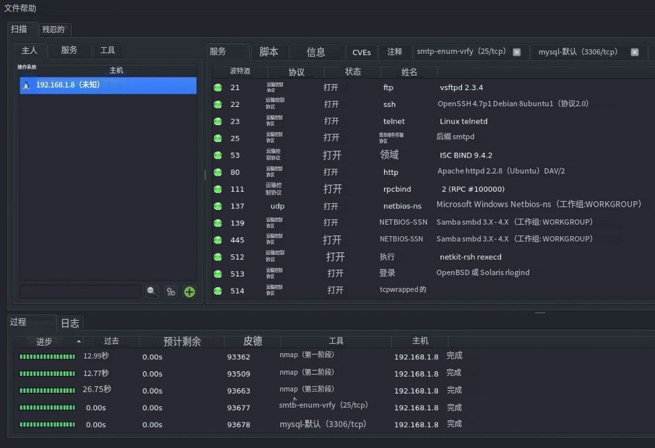
Task: Click the search magnifier icon
Action: click(151, 291)
